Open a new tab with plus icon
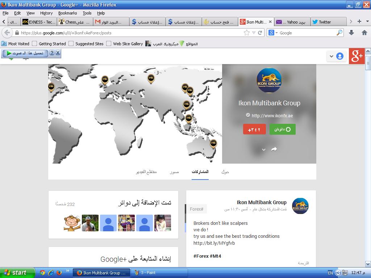 point(359,21)
